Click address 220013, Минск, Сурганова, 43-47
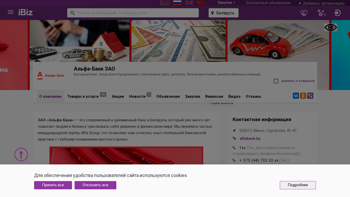This screenshot has height=197, width=350. coord(268,131)
